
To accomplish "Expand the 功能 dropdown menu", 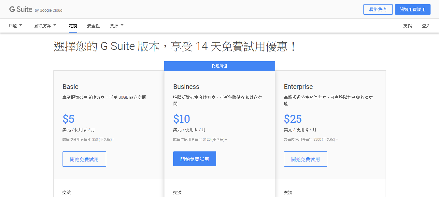I will point(15,26).
